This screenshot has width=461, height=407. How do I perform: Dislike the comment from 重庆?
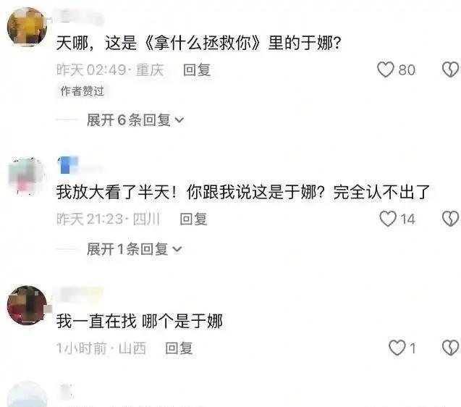[451, 70]
